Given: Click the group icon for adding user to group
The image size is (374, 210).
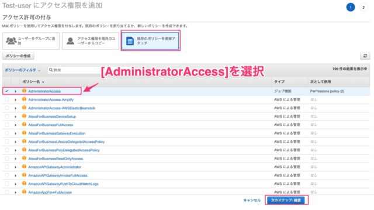Looking at the screenshot, I should tap(11, 41).
